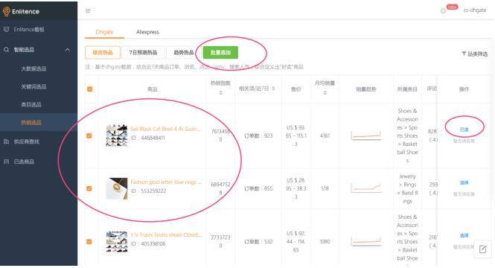495x268 pixels.
Task: Click monthly sales value 1080
Action: pos(325,241)
